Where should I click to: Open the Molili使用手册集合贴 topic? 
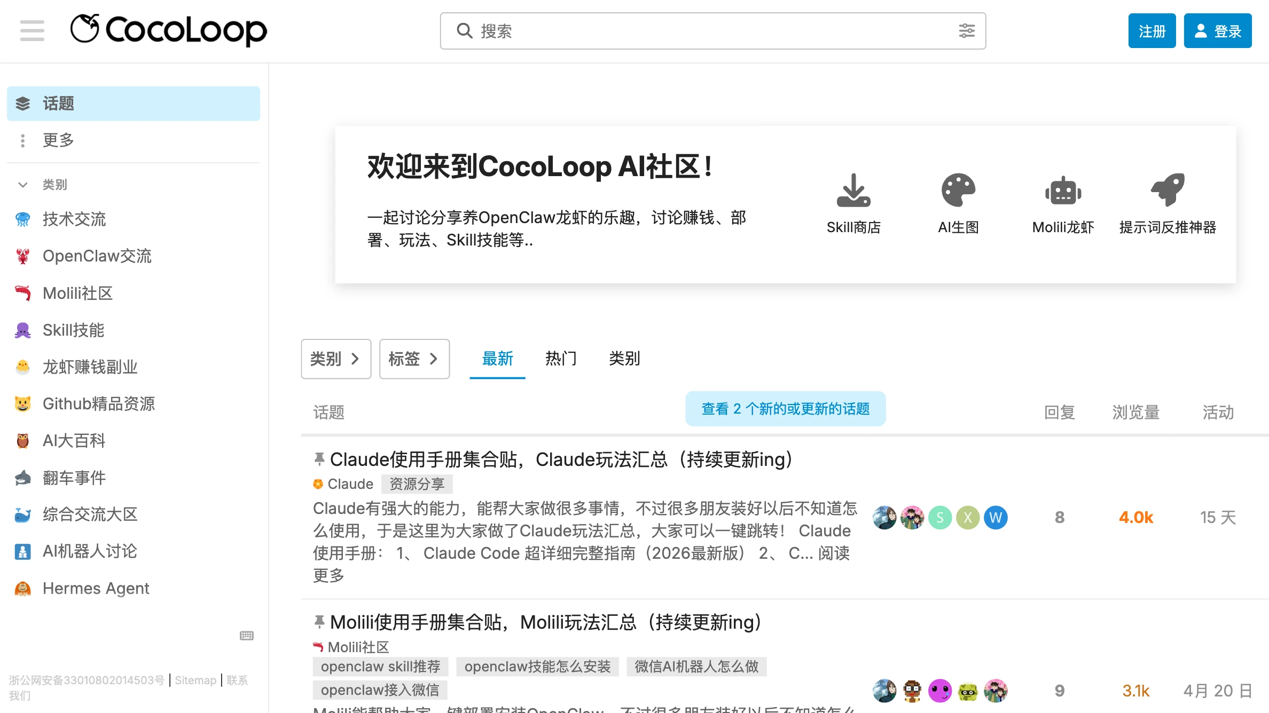pyautogui.click(x=546, y=622)
